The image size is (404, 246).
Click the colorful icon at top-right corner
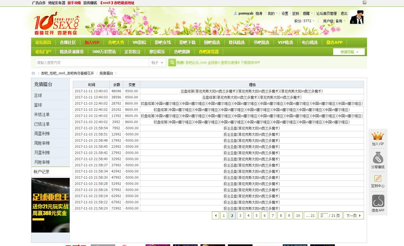(x=364, y=3)
